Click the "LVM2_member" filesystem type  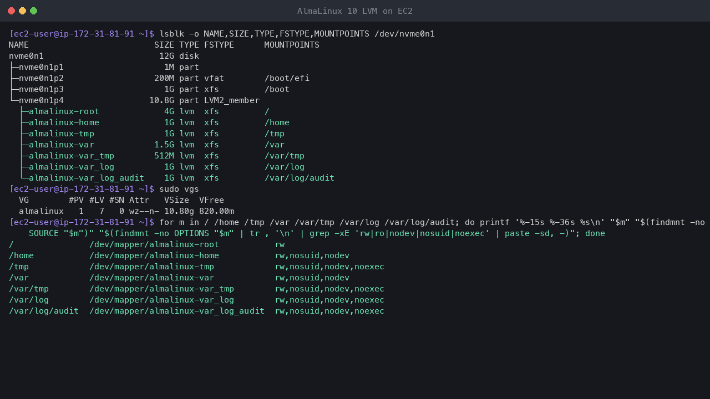[x=232, y=100]
